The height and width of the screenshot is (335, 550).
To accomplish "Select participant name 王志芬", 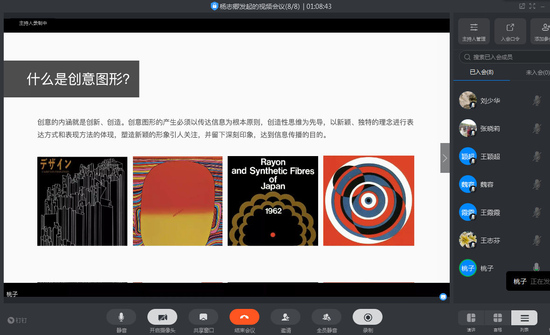I will point(490,241).
